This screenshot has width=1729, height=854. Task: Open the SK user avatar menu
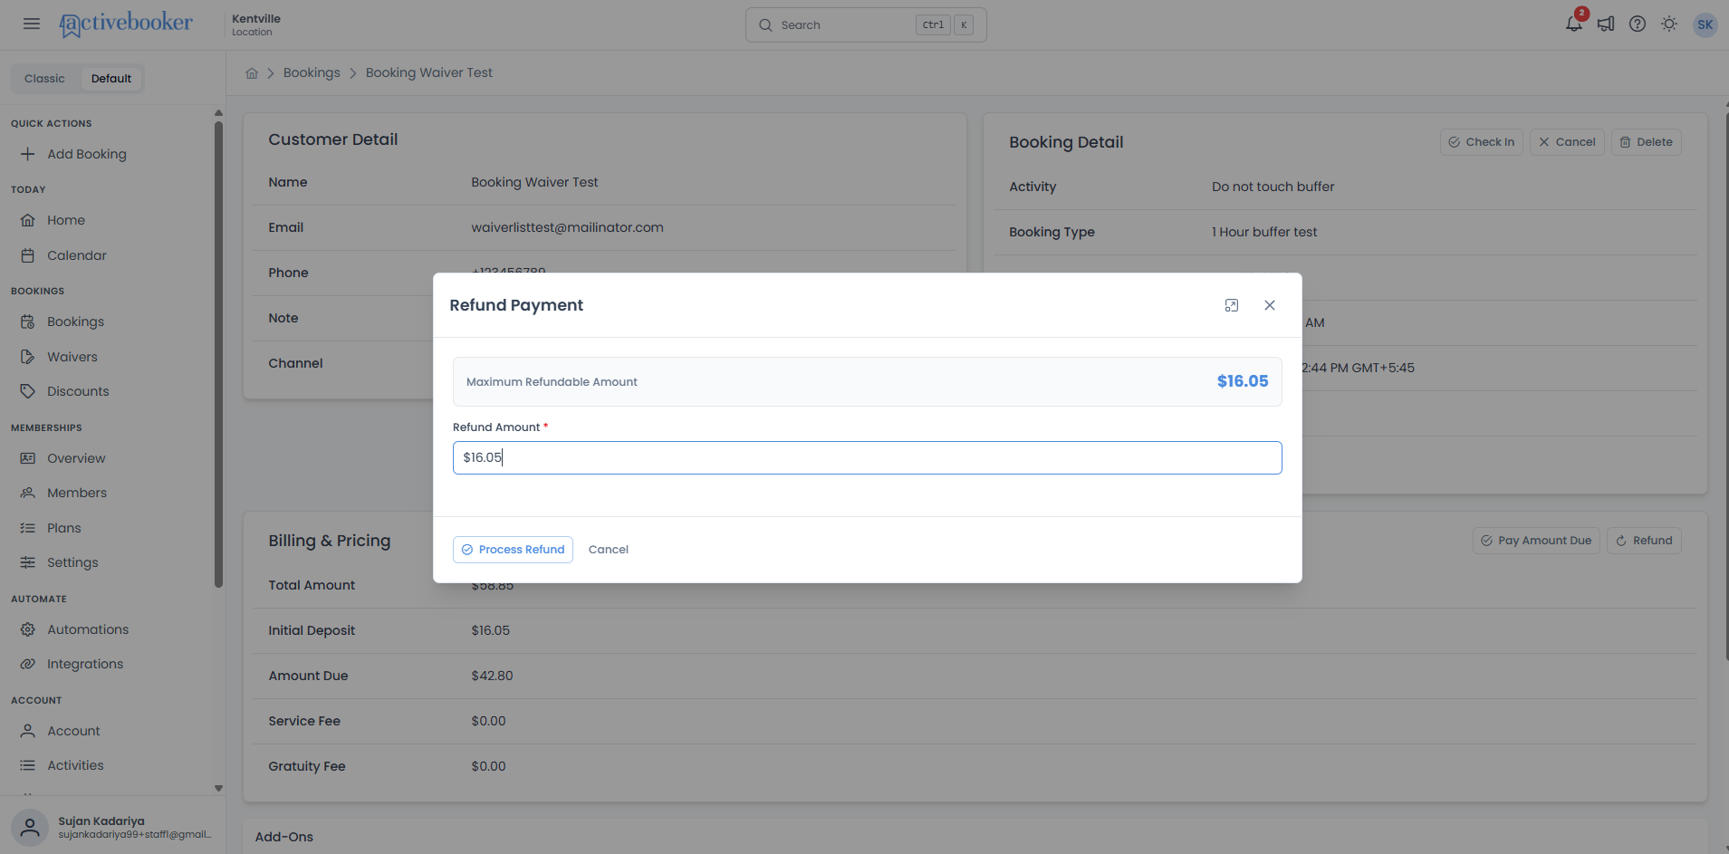point(1705,24)
